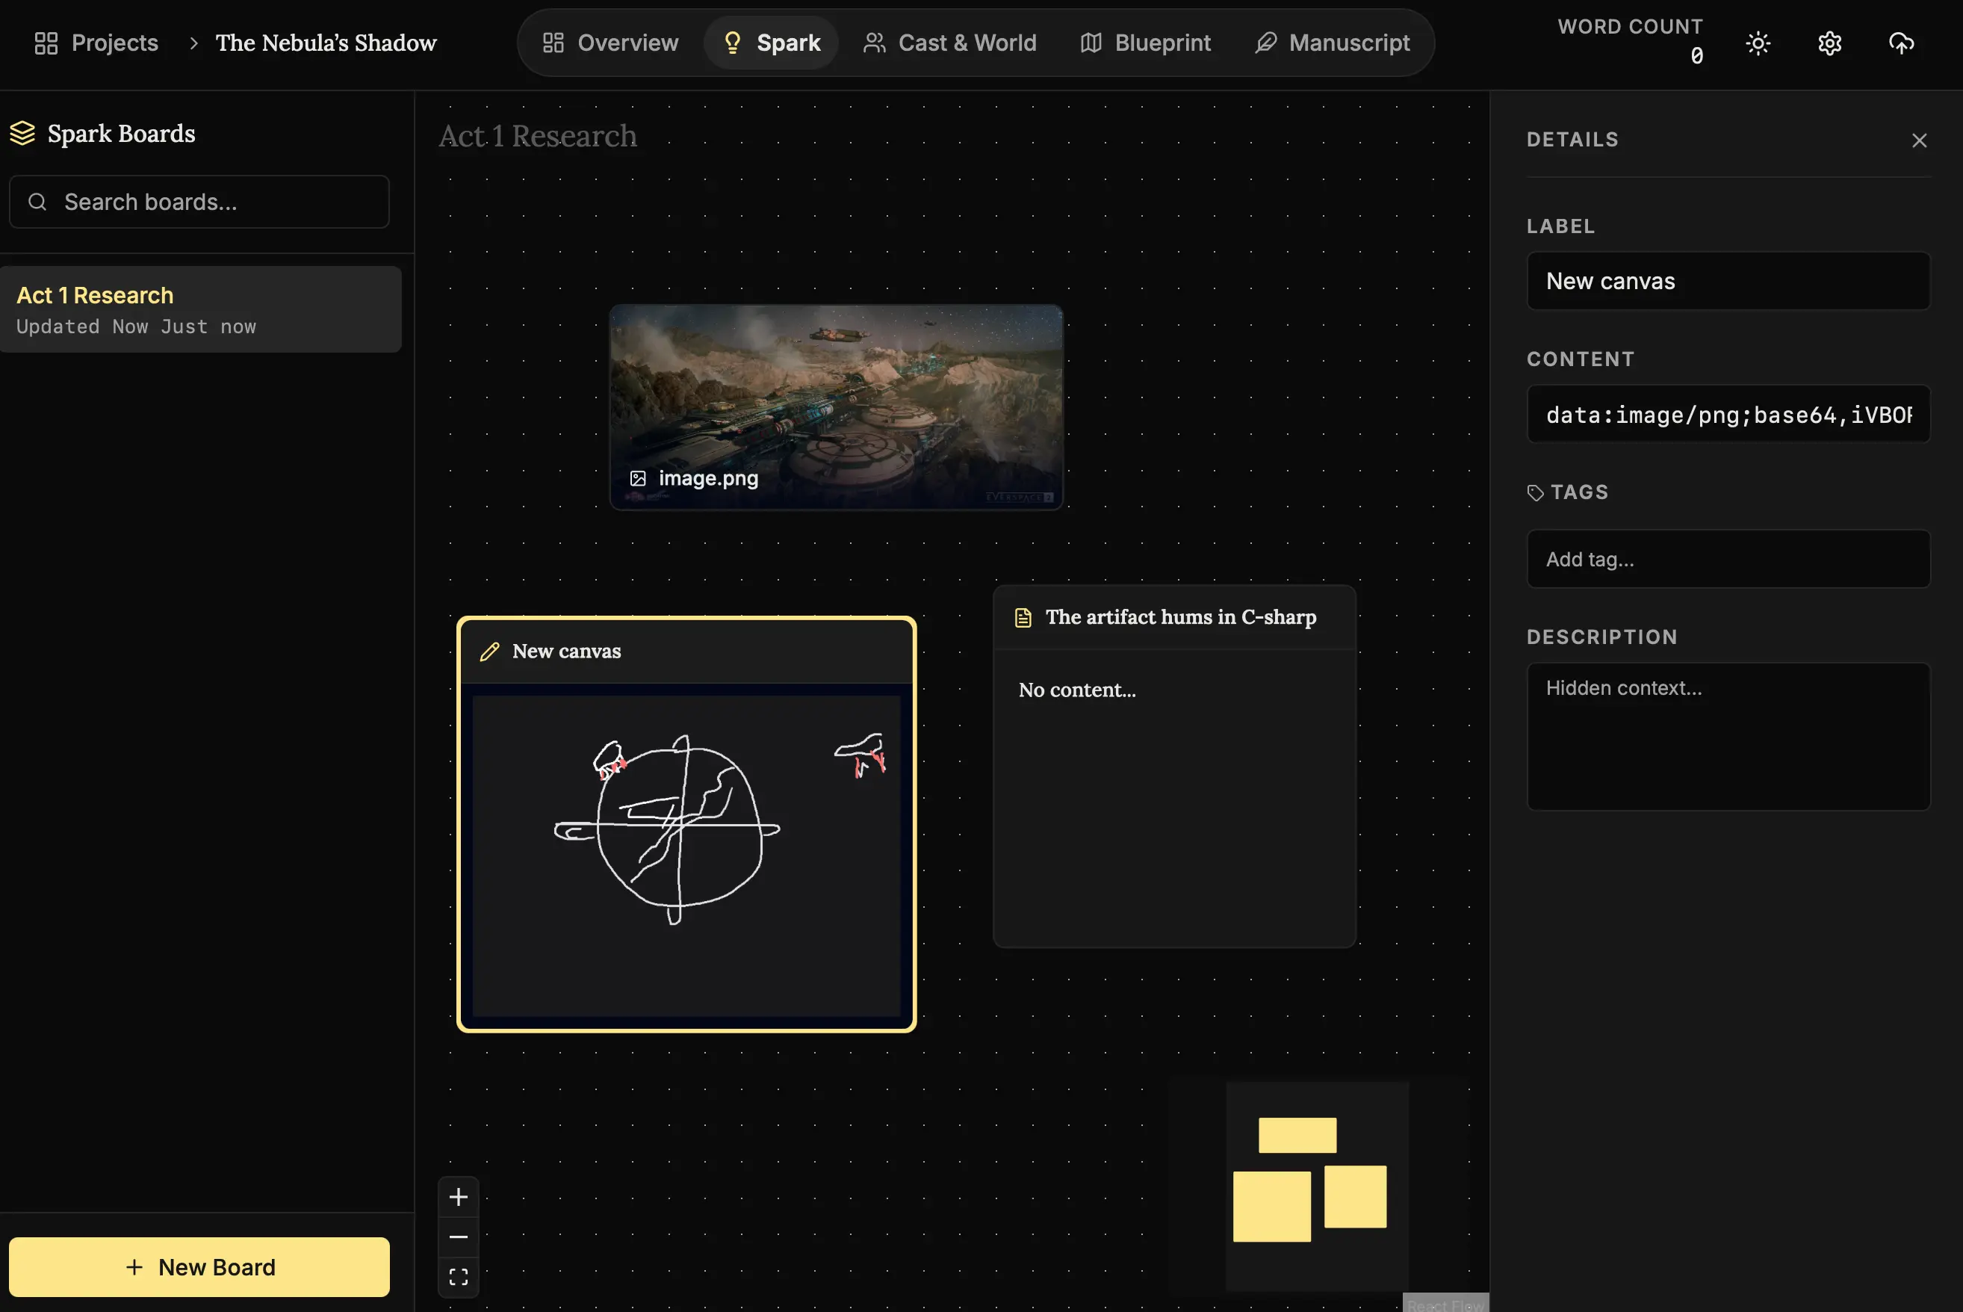The width and height of the screenshot is (1963, 1312).
Task: Click the cloud upload icon
Action: click(x=1901, y=43)
